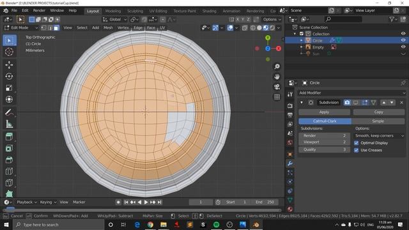409x230 pixels.
Task: Open the Render properties tab icon
Action: [289, 106]
